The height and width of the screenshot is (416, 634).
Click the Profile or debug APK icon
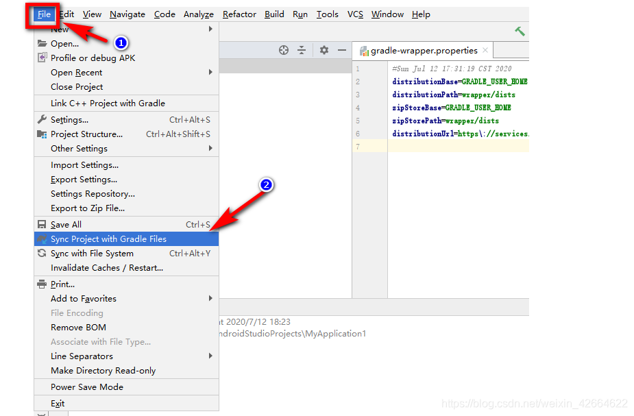tap(42, 58)
